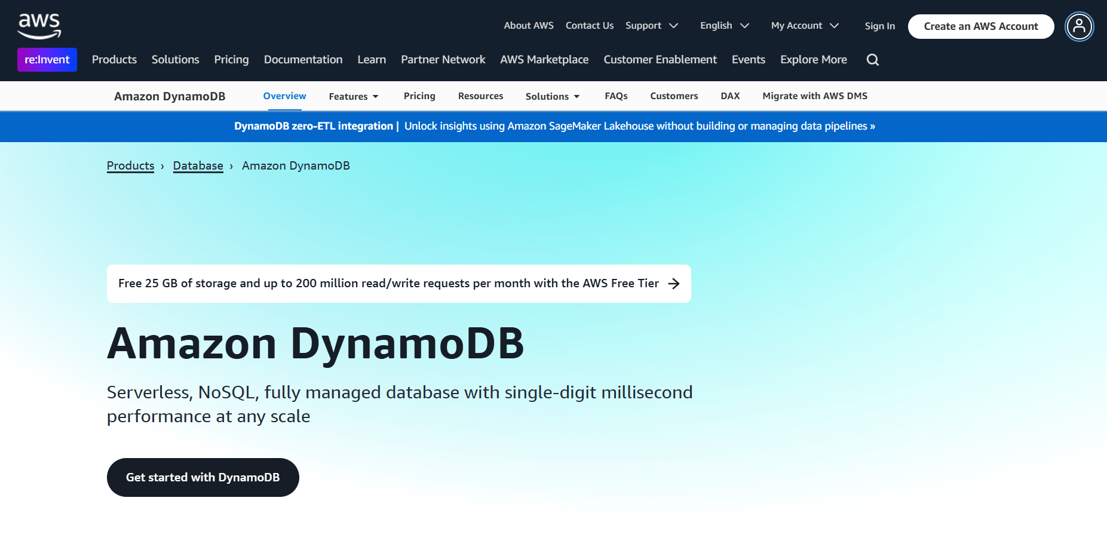Switch to the Pricing tab
Screen dimensions: 1107x556
pyautogui.click(x=419, y=96)
